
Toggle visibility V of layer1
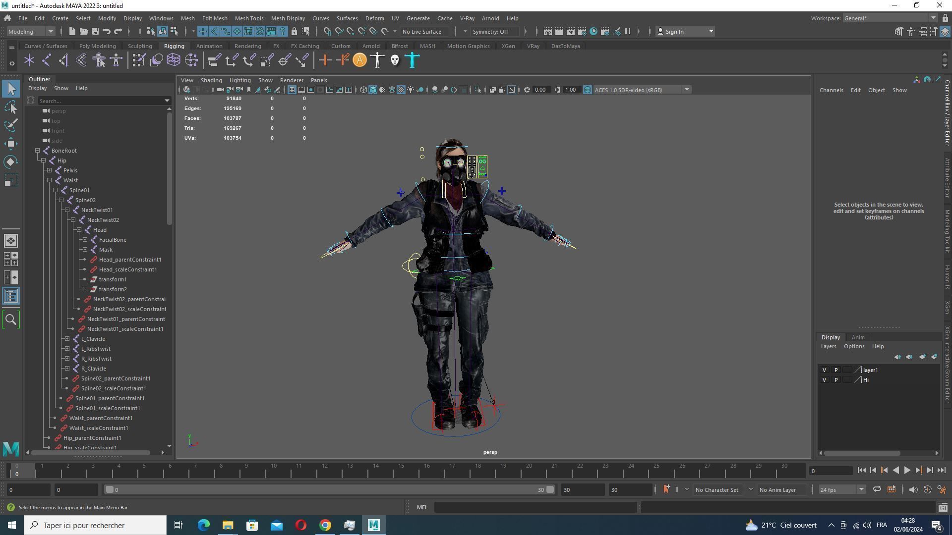(x=824, y=370)
